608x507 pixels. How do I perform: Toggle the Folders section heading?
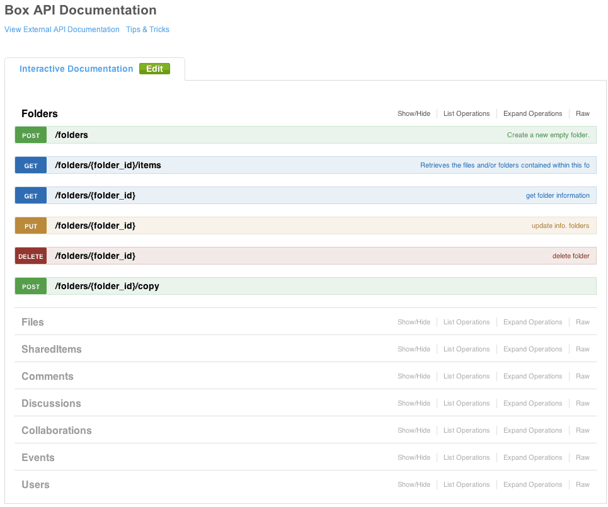point(40,113)
